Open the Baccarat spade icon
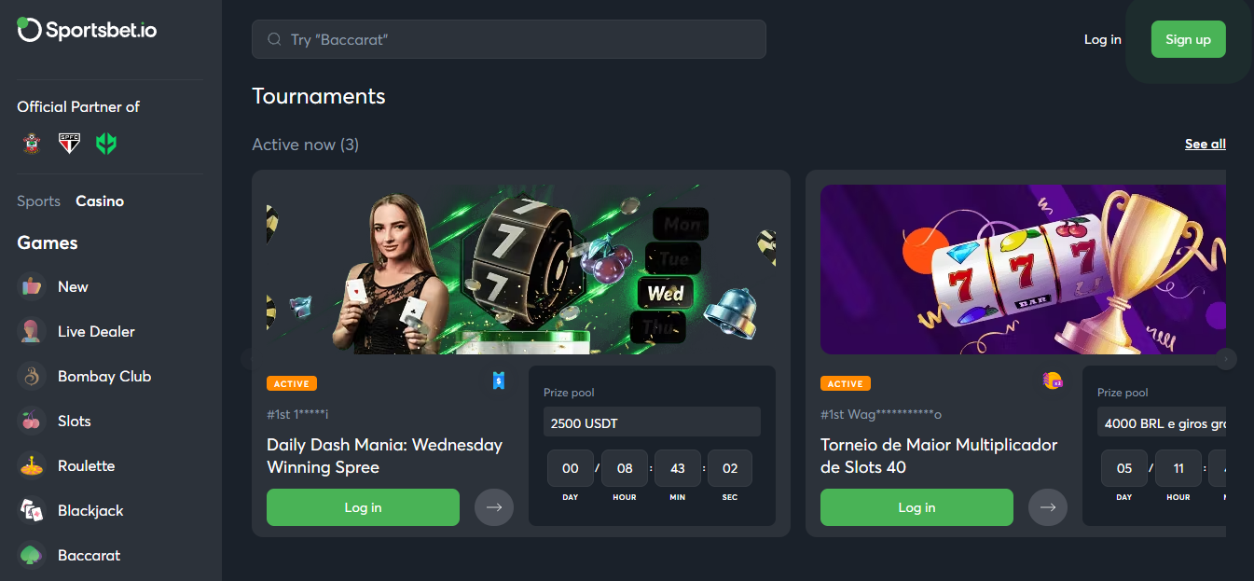 (x=32, y=556)
